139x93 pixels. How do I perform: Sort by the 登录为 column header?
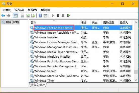125,22
